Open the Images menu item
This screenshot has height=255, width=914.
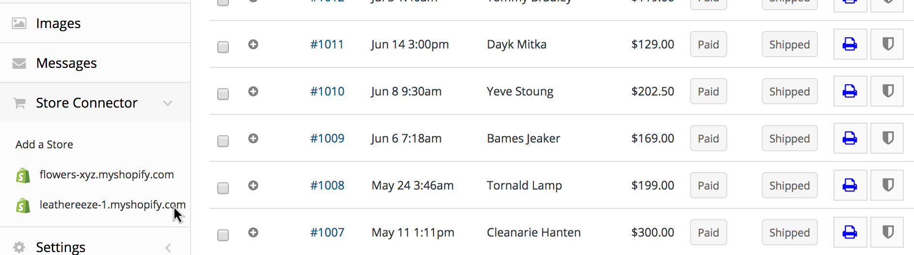click(x=95, y=23)
